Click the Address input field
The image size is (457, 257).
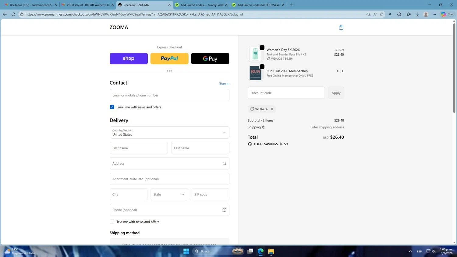(x=169, y=164)
